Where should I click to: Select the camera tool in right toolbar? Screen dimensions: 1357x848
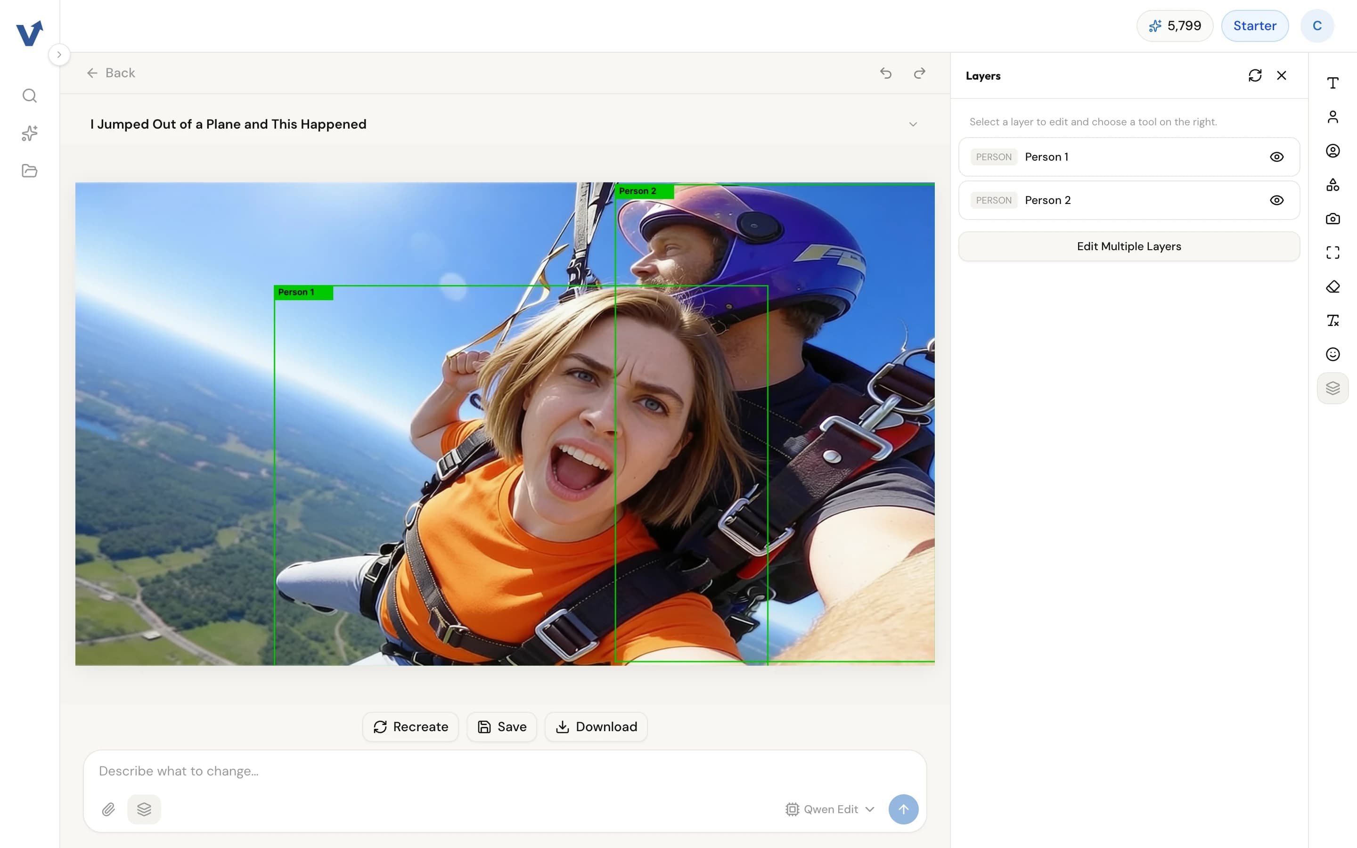(x=1332, y=219)
